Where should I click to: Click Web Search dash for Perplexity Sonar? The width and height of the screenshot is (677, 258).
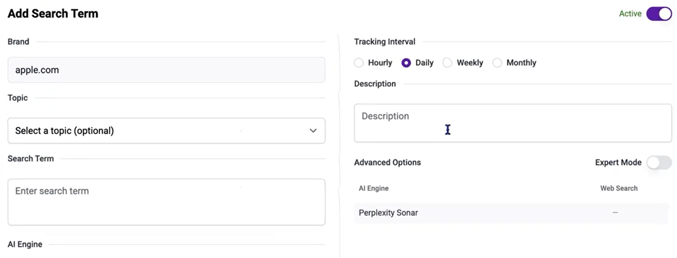coord(615,213)
